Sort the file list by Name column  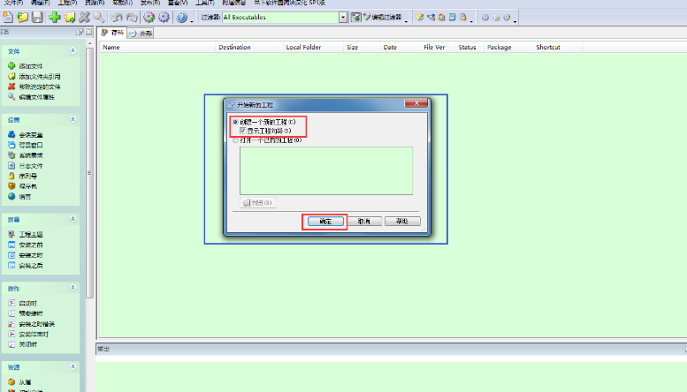coord(156,48)
